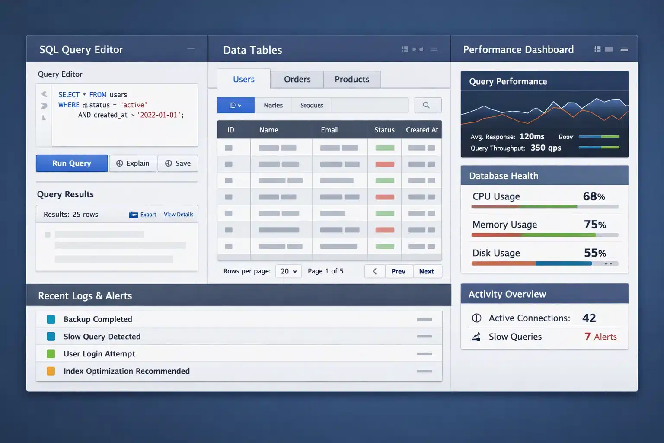Toggle the green status marker on User Login Attempt

pyautogui.click(x=51, y=353)
